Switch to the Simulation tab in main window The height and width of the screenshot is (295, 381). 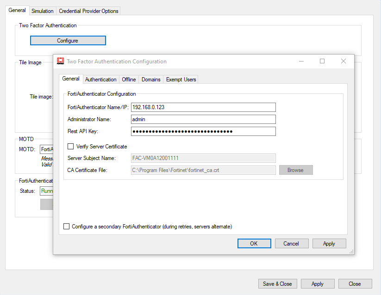point(42,11)
